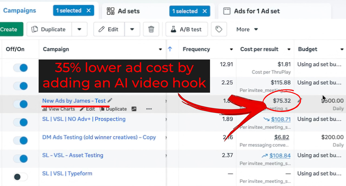The width and height of the screenshot is (346, 186).
Task: Click the Ads window icon
Action: pos(227,11)
